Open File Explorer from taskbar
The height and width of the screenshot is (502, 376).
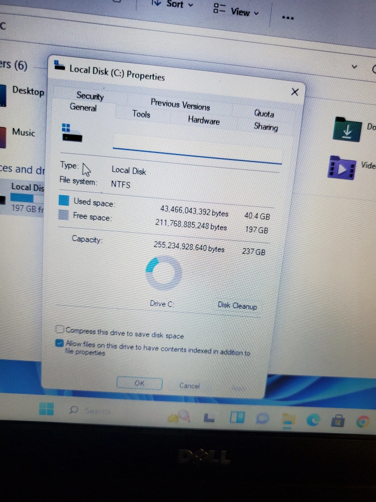tap(288, 420)
